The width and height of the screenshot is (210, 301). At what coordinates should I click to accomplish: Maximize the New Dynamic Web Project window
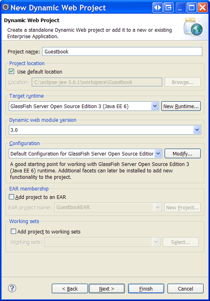[192, 8]
